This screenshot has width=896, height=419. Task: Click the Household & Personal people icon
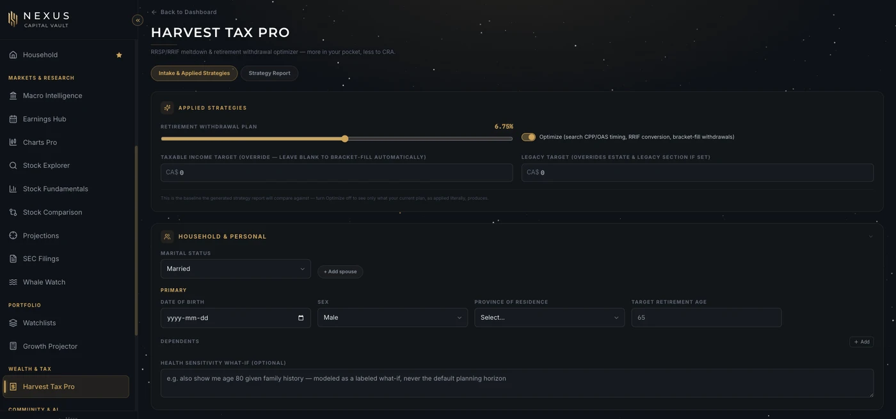pyautogui.click(x=167, y=236)
